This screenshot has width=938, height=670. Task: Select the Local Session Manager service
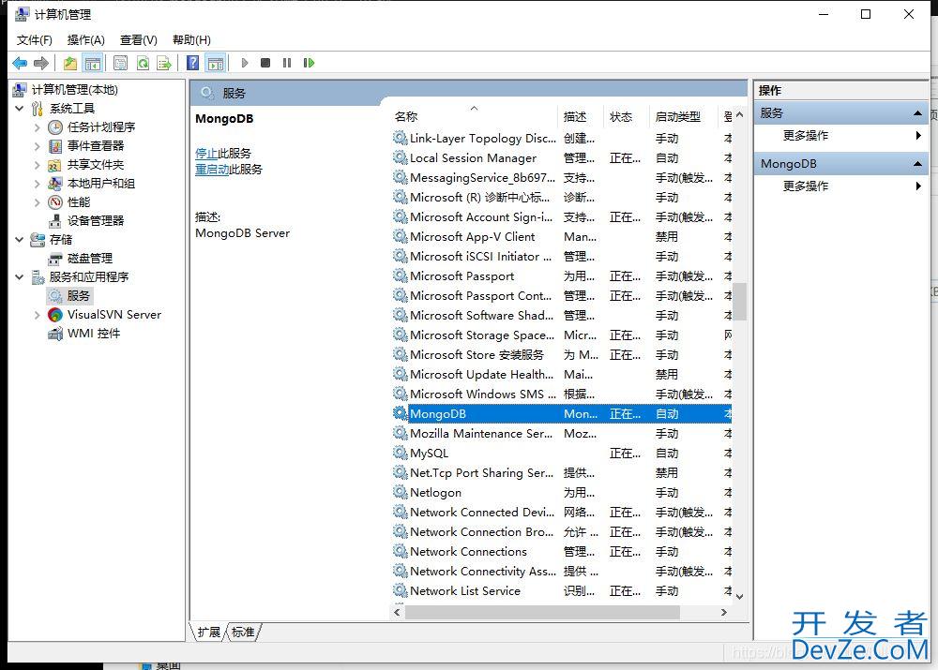point(562,157)
